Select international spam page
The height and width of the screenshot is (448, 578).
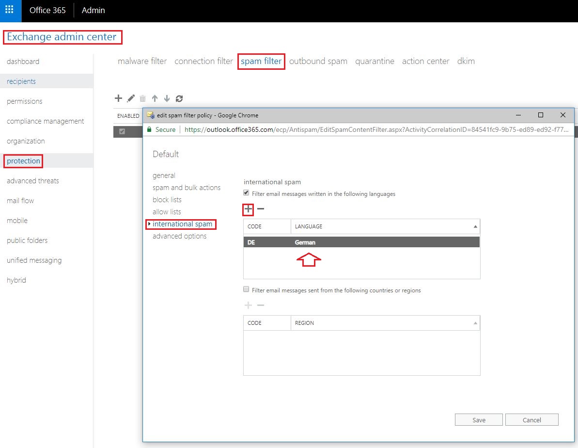183,224
